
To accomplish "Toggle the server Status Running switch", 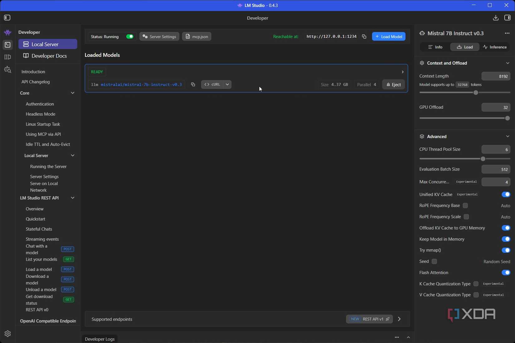I will pyautogui.click(x=130, y=37).
